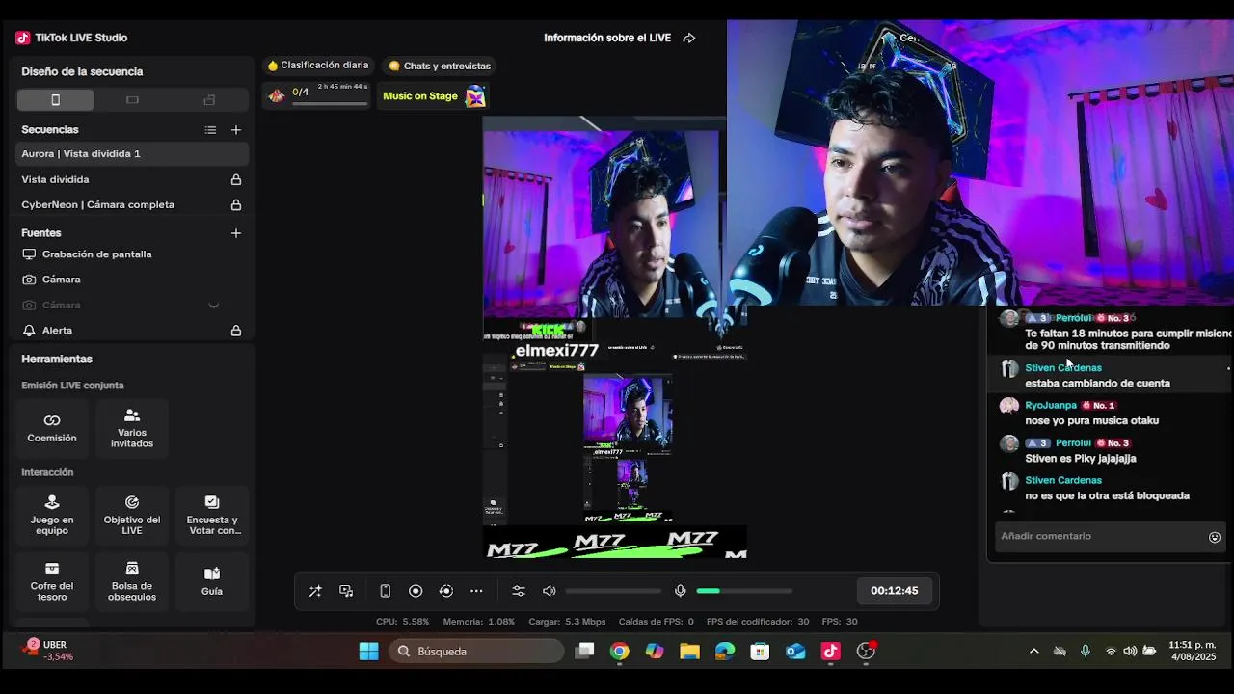Click the Cargar: 5.3 Mbps status
This screenshot has height=694, width=1234.
pyautogui.click(x=567, y=622)
